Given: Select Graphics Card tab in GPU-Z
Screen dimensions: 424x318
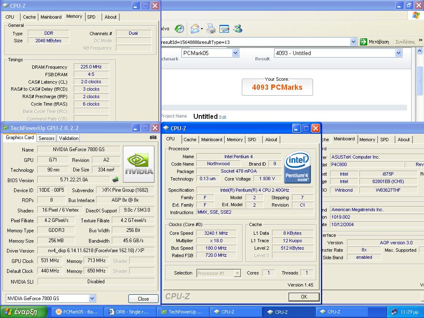Looking at the screenshot, I should (20, 137).
